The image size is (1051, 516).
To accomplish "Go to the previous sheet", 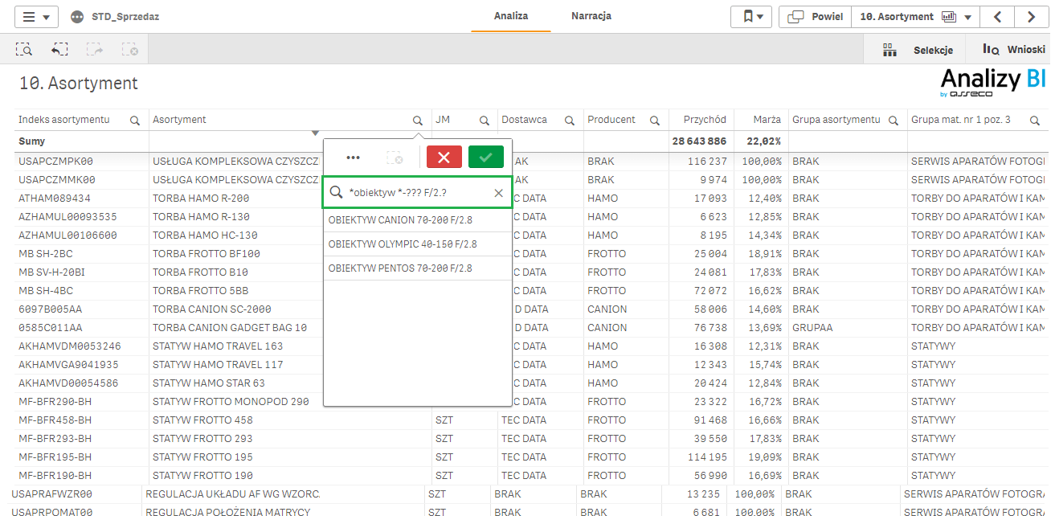I will pos(997,16).
